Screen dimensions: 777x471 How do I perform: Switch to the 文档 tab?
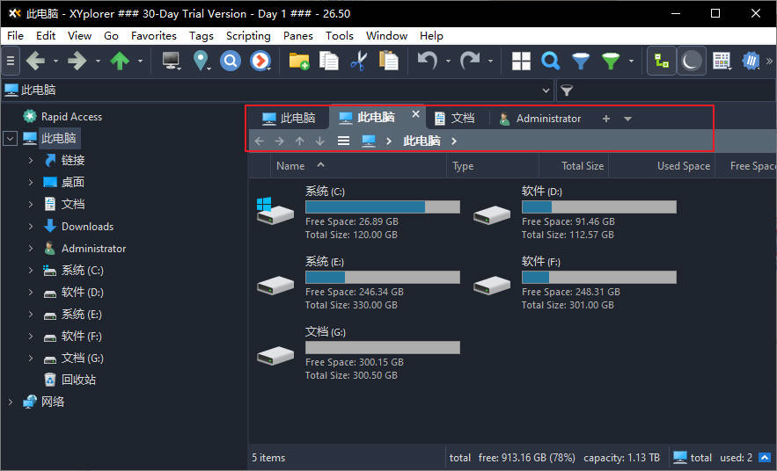click(455, 118)
